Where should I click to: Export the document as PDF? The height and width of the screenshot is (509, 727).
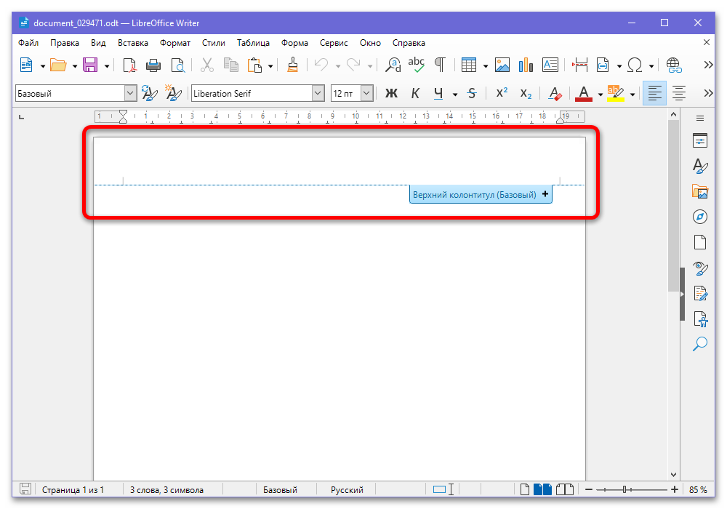coord(129,65)
